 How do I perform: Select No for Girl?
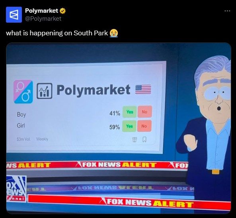pos(144,126)
